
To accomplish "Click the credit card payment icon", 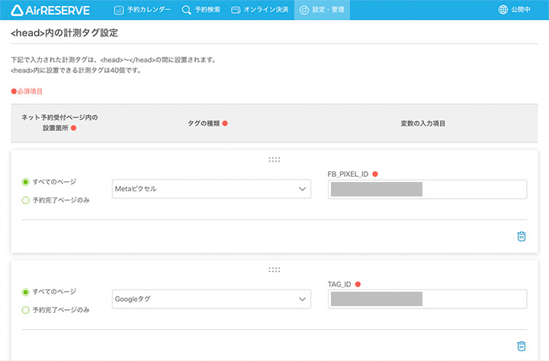I will 236,10.
